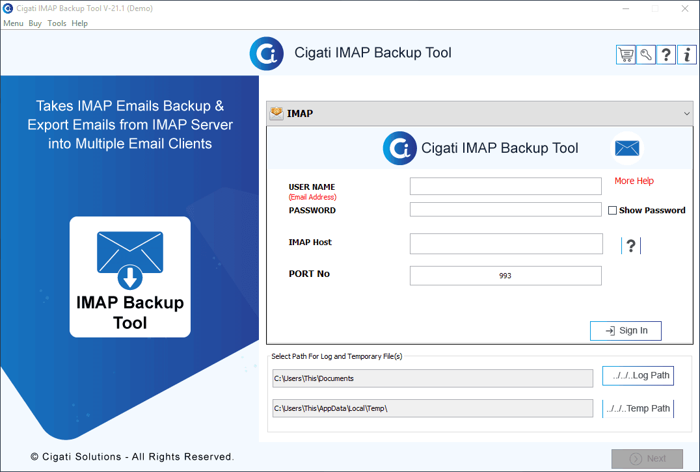The height and width of the screenshot is (472, 700).
Task: Open the question mark help icon
Action: [x=666, y=55]
